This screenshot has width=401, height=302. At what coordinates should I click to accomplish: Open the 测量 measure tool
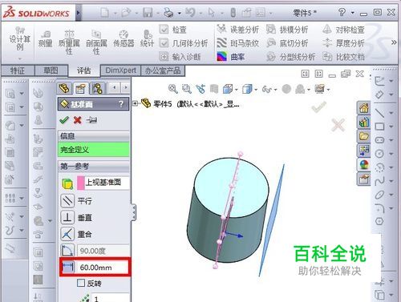point(45,39)
